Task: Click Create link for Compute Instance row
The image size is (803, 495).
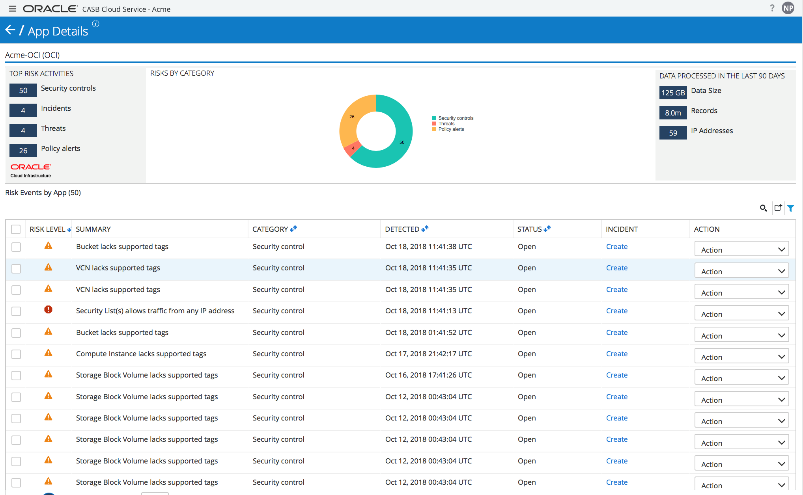Action: pos(616,354)
